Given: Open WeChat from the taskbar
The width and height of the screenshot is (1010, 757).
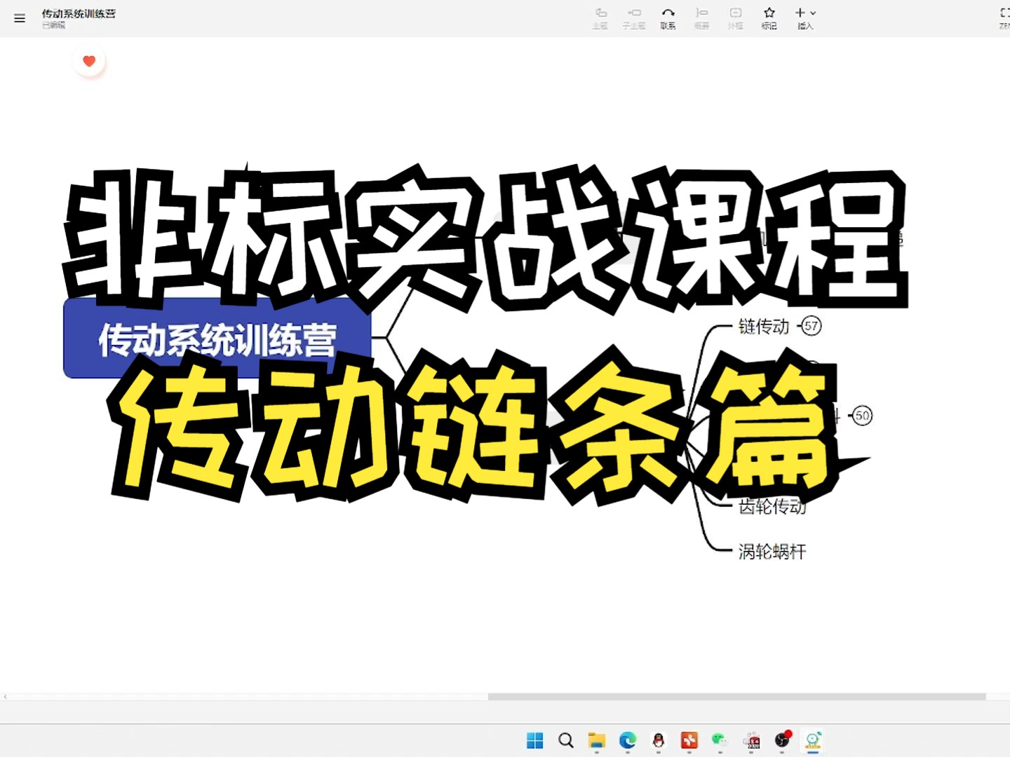Looking at the screenshot, I should click(x=719, y=741).
